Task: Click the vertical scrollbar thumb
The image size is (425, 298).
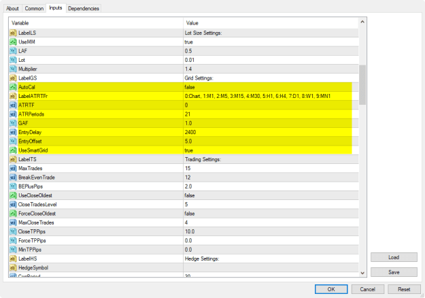Action: 362,85
